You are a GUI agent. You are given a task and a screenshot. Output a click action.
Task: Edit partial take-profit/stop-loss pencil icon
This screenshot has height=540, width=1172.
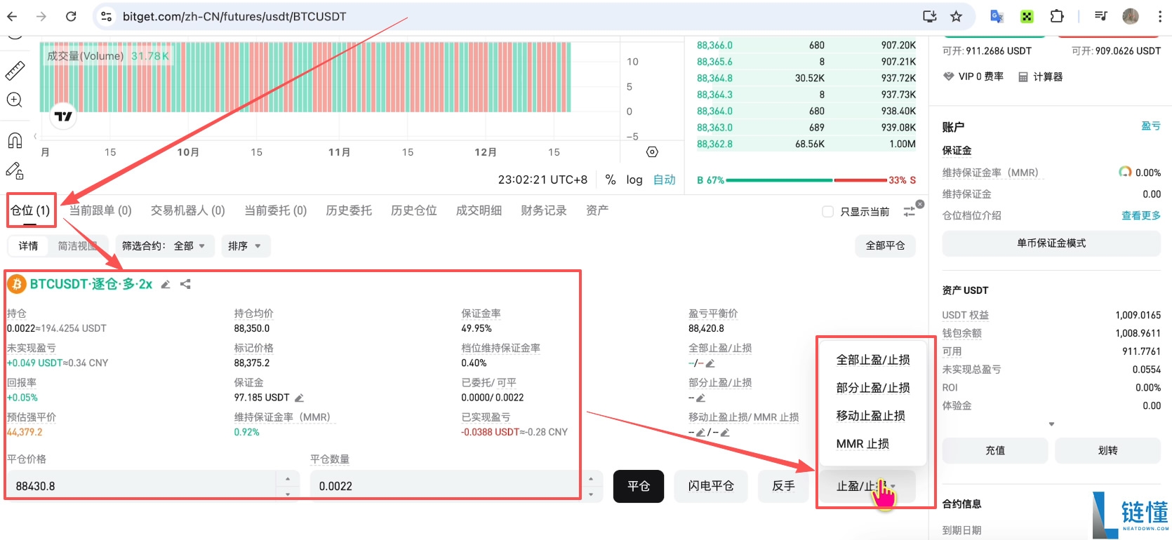[700, 398]
